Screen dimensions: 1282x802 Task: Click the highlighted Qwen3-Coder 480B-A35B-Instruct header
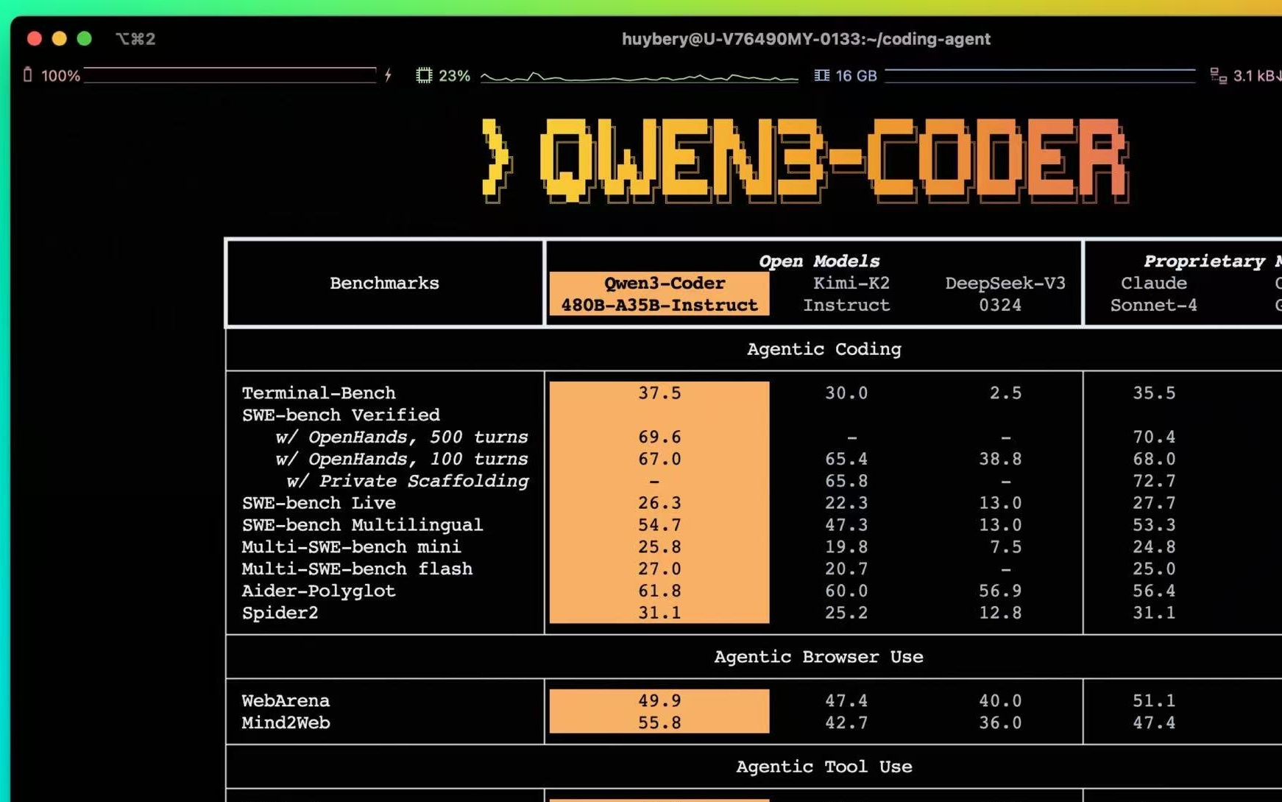click(x=659, y=294)
